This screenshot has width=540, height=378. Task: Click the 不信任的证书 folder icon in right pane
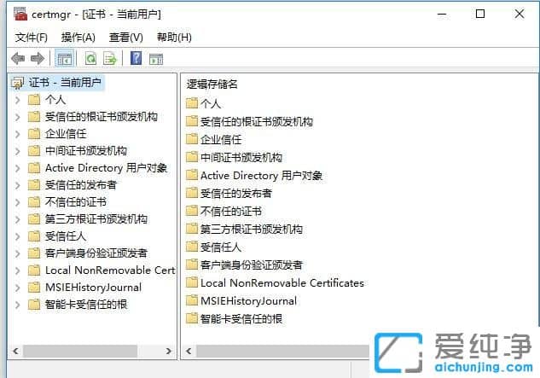coord(192,211)
